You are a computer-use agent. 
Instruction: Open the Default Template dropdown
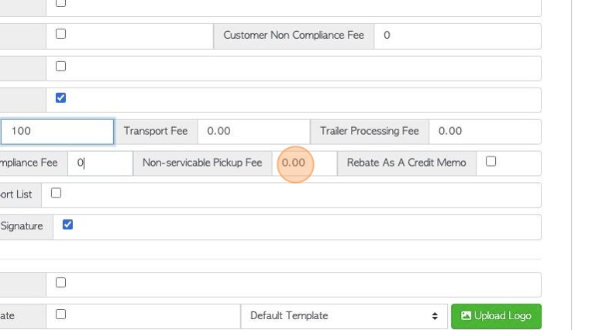pyautogui.click(x=344, y=315)
